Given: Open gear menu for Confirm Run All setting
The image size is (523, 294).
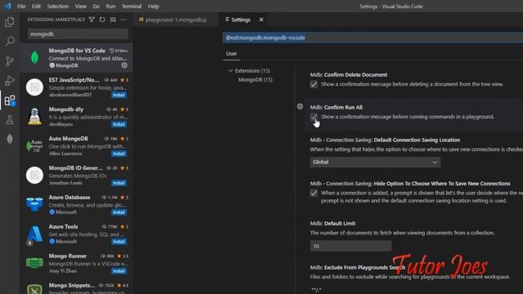Looking at the screenshot, I should (300, 106).
